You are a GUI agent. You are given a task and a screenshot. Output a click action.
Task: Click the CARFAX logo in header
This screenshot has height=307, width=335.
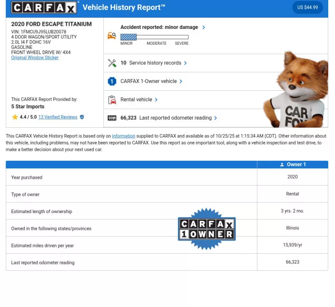tap(45, 8)
